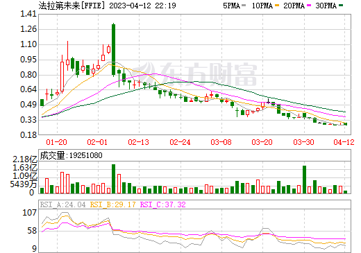Select the 03-08 date label
This screenshot has width=361, height=253.
221,142
